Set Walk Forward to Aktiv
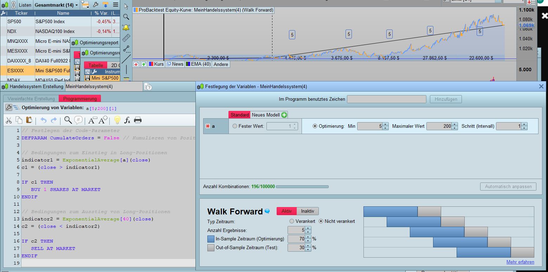The height and width of the screenshot is (272, 548). point(287,211)
